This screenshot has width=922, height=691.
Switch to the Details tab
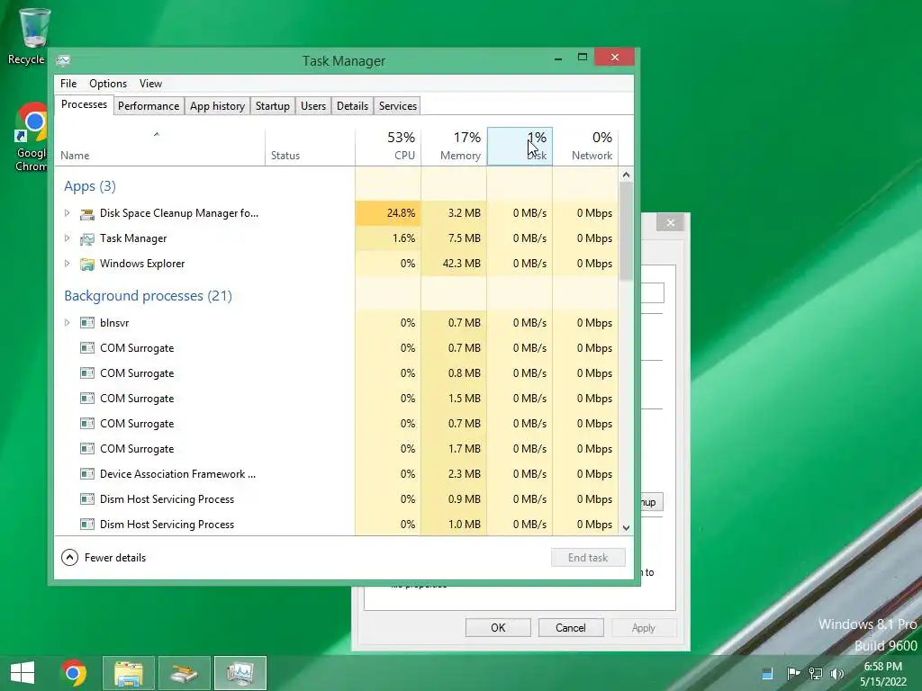(352, 106)
